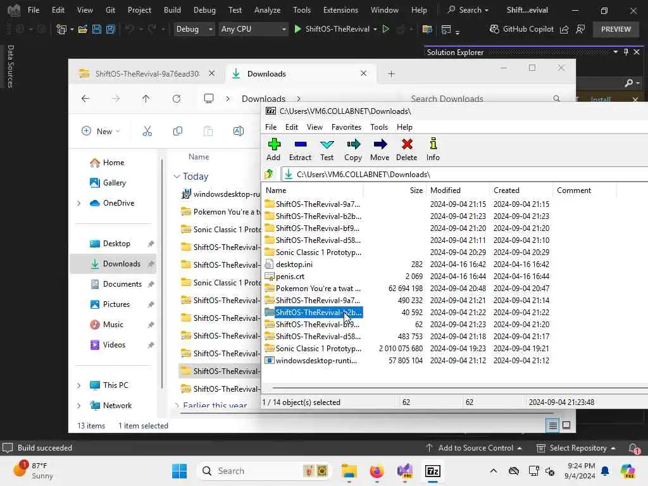Viewport: 648px width, 486px height.
Task: Open the Extensions menu in Visual Studio
Action: point(340,10)
